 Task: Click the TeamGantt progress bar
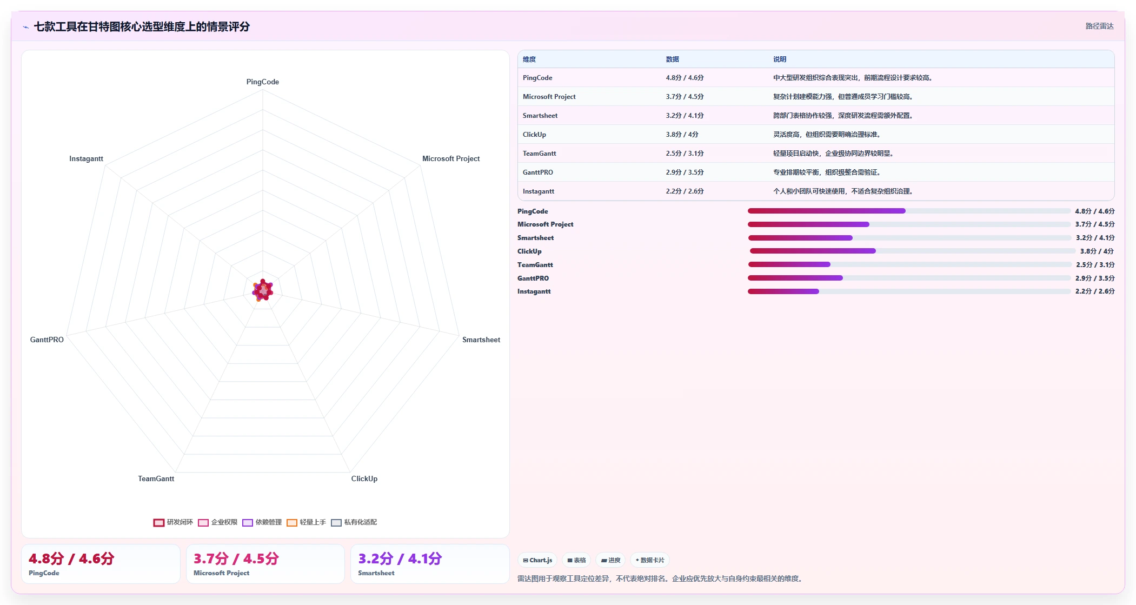point(909,264)
